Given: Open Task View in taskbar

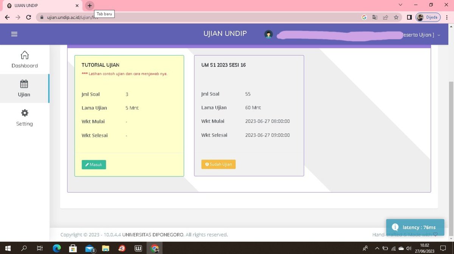Looking at the screenshot, I should (40, 248).
